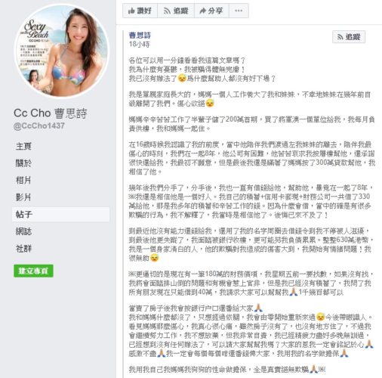Click the 追蹤 follow button in top toolbar

176,11
